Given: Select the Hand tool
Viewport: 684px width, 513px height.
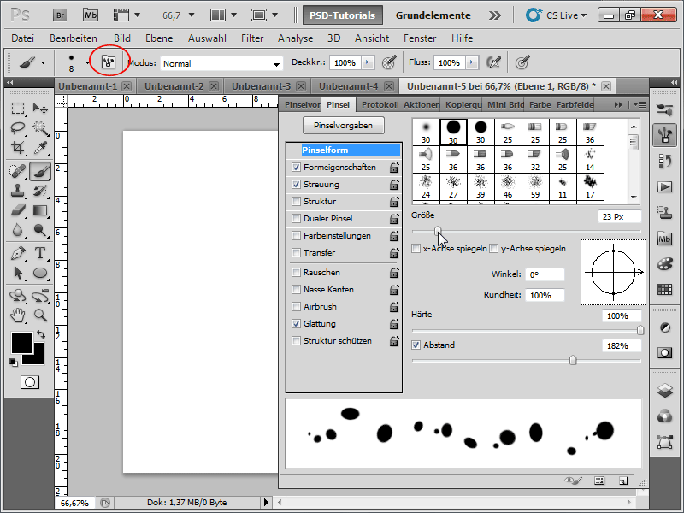Looking at the screenshot, I should point(17,315).
